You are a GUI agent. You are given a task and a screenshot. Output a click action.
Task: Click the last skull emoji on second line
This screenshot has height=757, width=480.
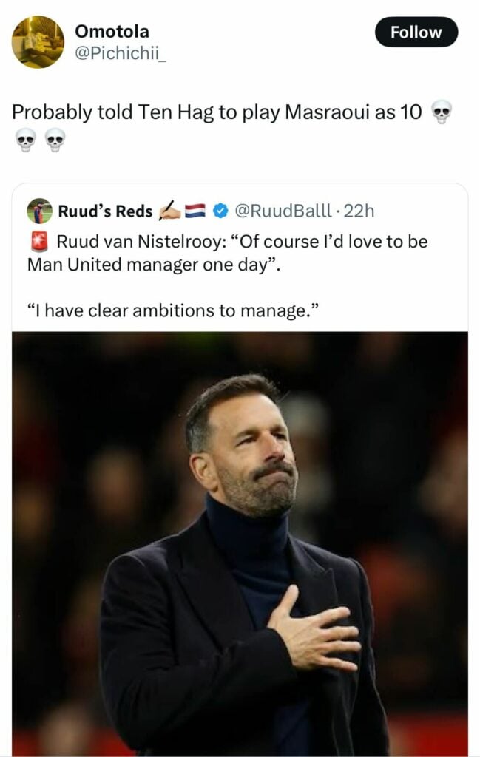(x=55, y=139)
